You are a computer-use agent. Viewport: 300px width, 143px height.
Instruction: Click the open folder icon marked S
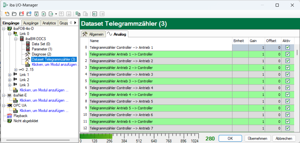click(22, 14)
